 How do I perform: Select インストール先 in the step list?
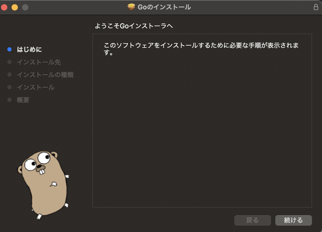pos(39,62)
